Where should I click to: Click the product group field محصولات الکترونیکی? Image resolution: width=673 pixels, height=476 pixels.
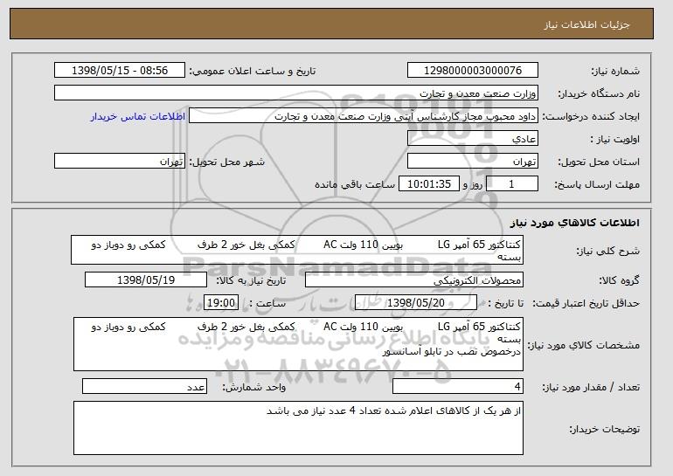tap(414, 280)
